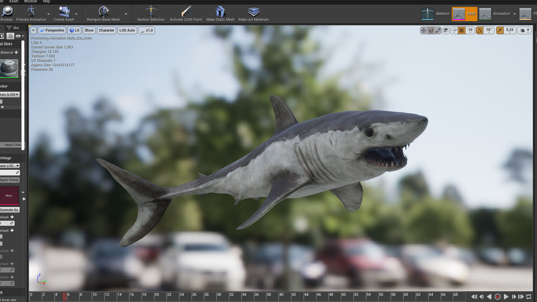
Task: Open the Show viewport options button
Action: pos(89,30)
